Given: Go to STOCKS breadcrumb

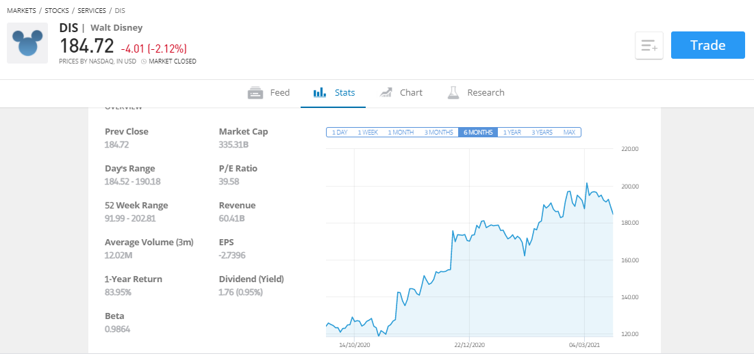Looking at the screenshot, I should (56, 10).
